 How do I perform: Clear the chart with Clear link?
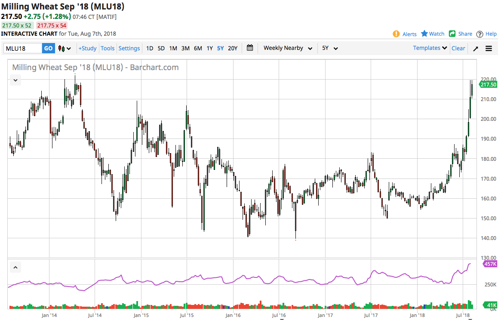click(x=458, y=48)
